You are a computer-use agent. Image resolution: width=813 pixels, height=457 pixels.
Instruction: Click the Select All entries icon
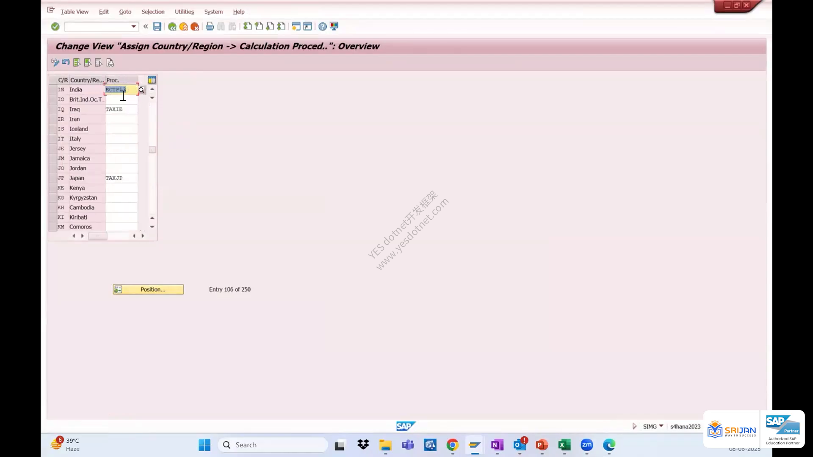tap(77, 63)
